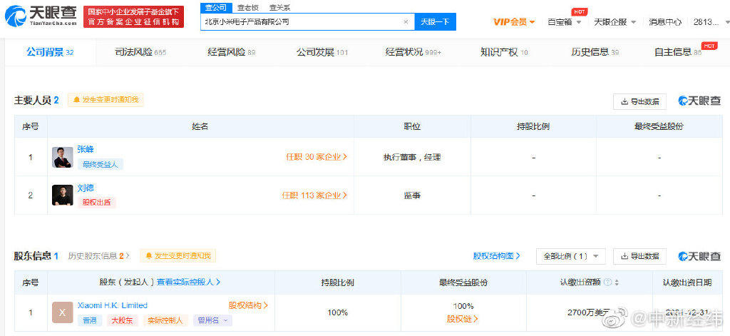Open the 天眼查 logo beside 股东信息 export
This screenshot has width=730, height=336.
tap(699, 256)
